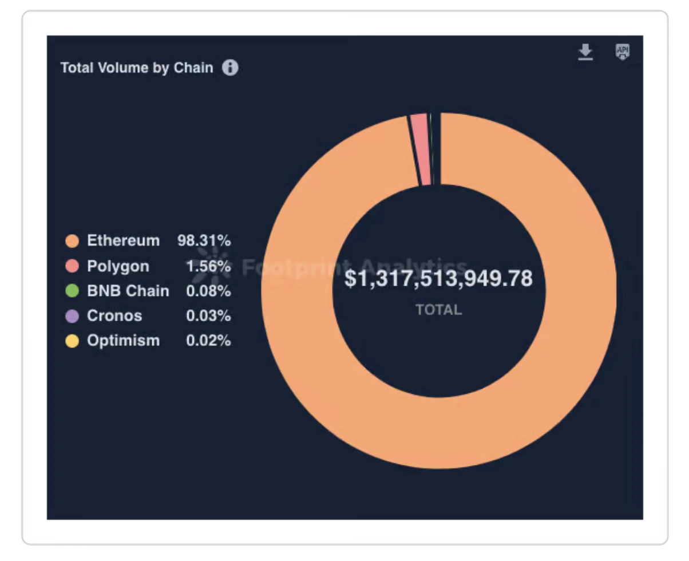Viewport: 689px width, 561px height.
Task: Click the TOTAL label inside the donut
Action: coord(438,310)
